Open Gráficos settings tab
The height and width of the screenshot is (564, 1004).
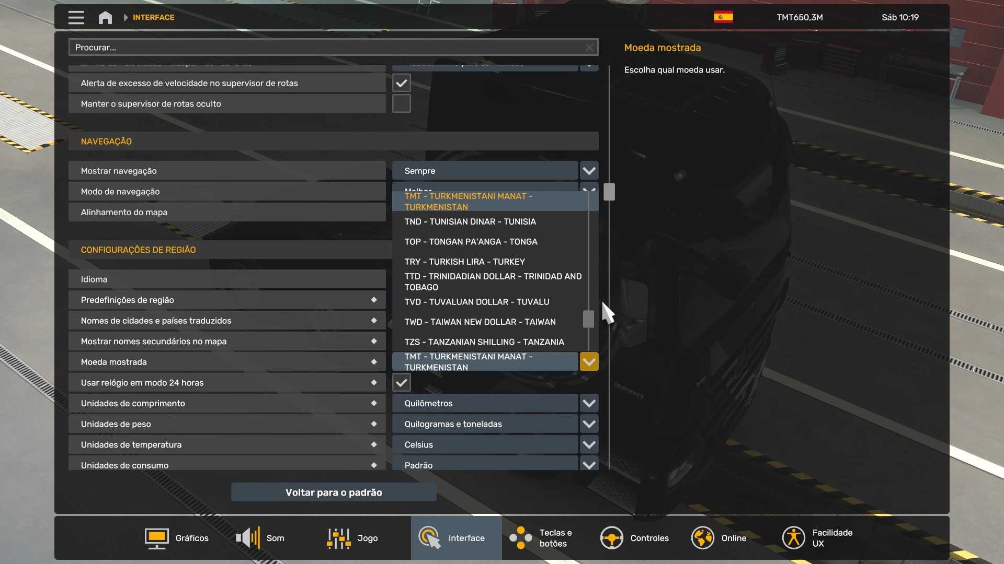coord(177,538)
